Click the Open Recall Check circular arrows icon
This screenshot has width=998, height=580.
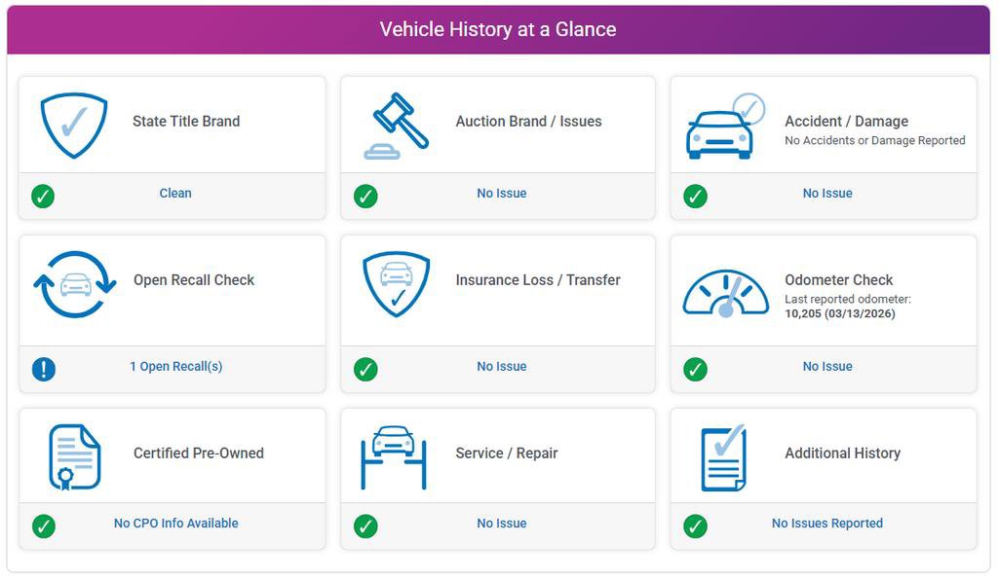[75, 284]
